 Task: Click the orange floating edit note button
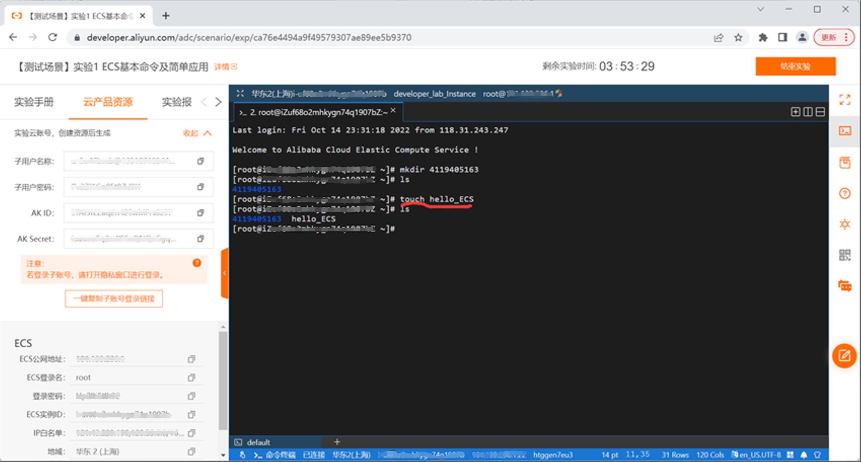click(x=844, y=356)
